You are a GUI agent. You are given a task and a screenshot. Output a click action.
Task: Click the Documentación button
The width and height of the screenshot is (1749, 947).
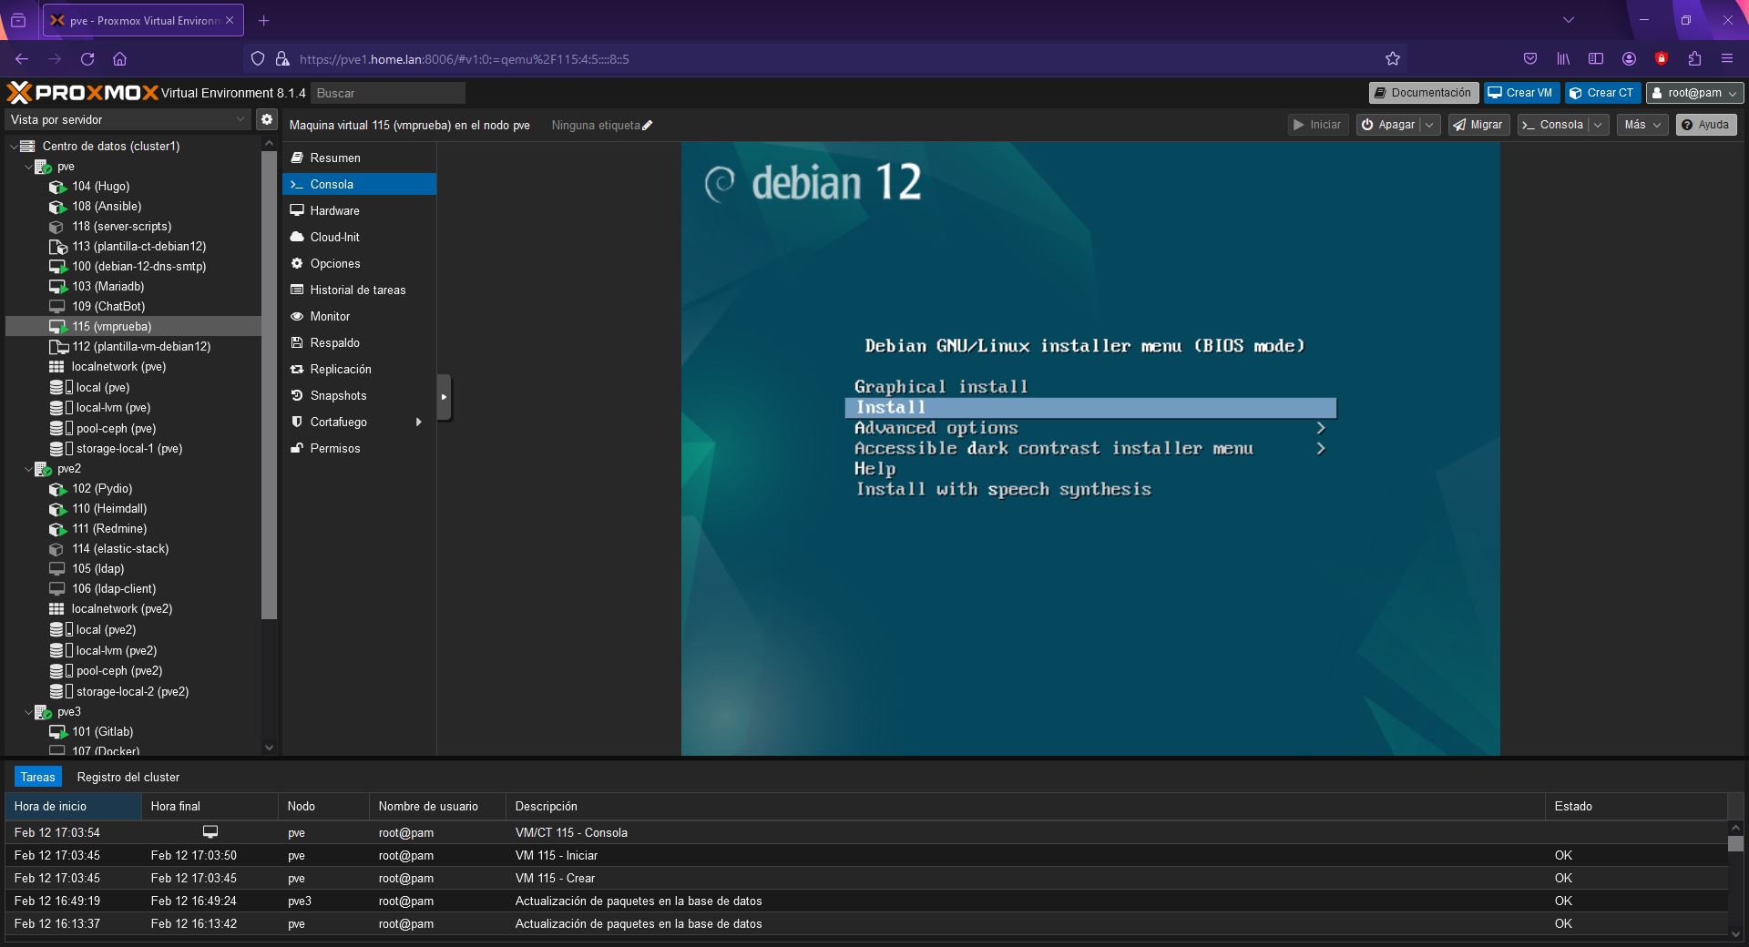pyautogui.click(x=1423, y=93)
